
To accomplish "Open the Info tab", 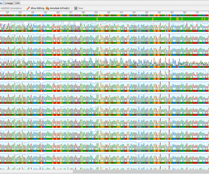I will tap(18, 3).
